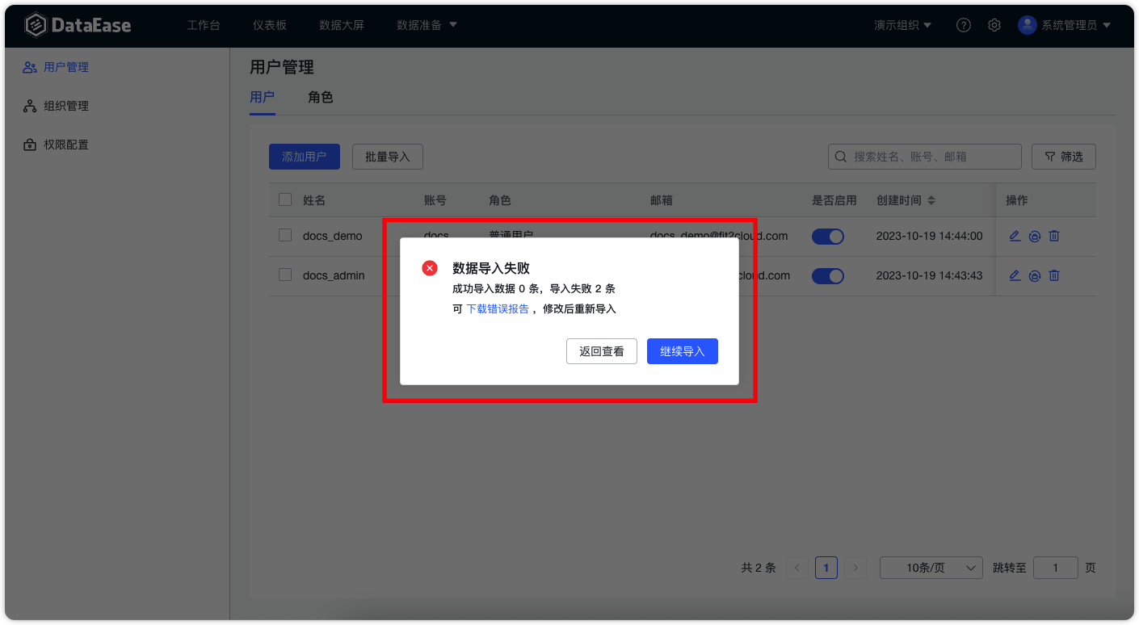Viewport: 1139px width, 625px height.
Task: Toggle the enabled switch for docs_demo
Action: (x=828, y=236)
